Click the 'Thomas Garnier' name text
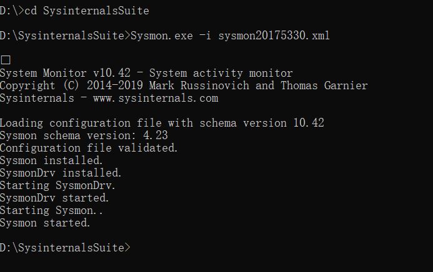 pos(324,85)
